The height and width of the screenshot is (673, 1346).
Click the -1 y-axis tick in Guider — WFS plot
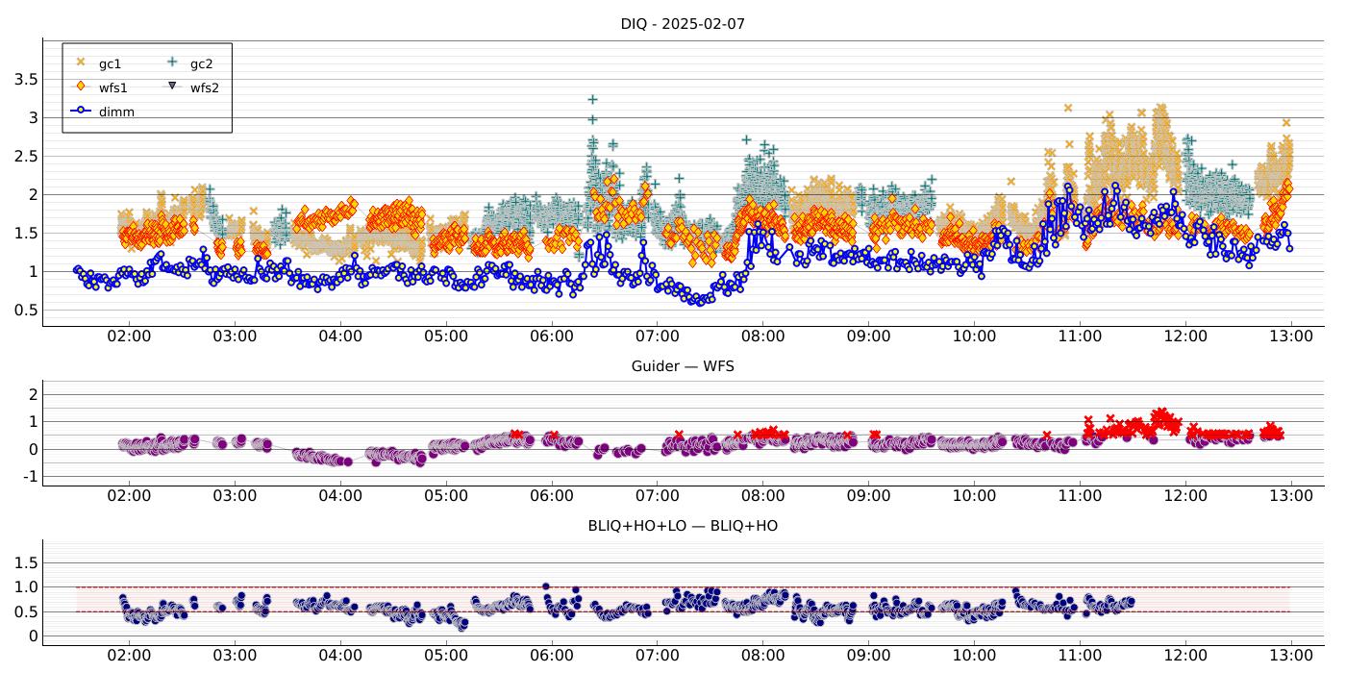coord(29,477)
